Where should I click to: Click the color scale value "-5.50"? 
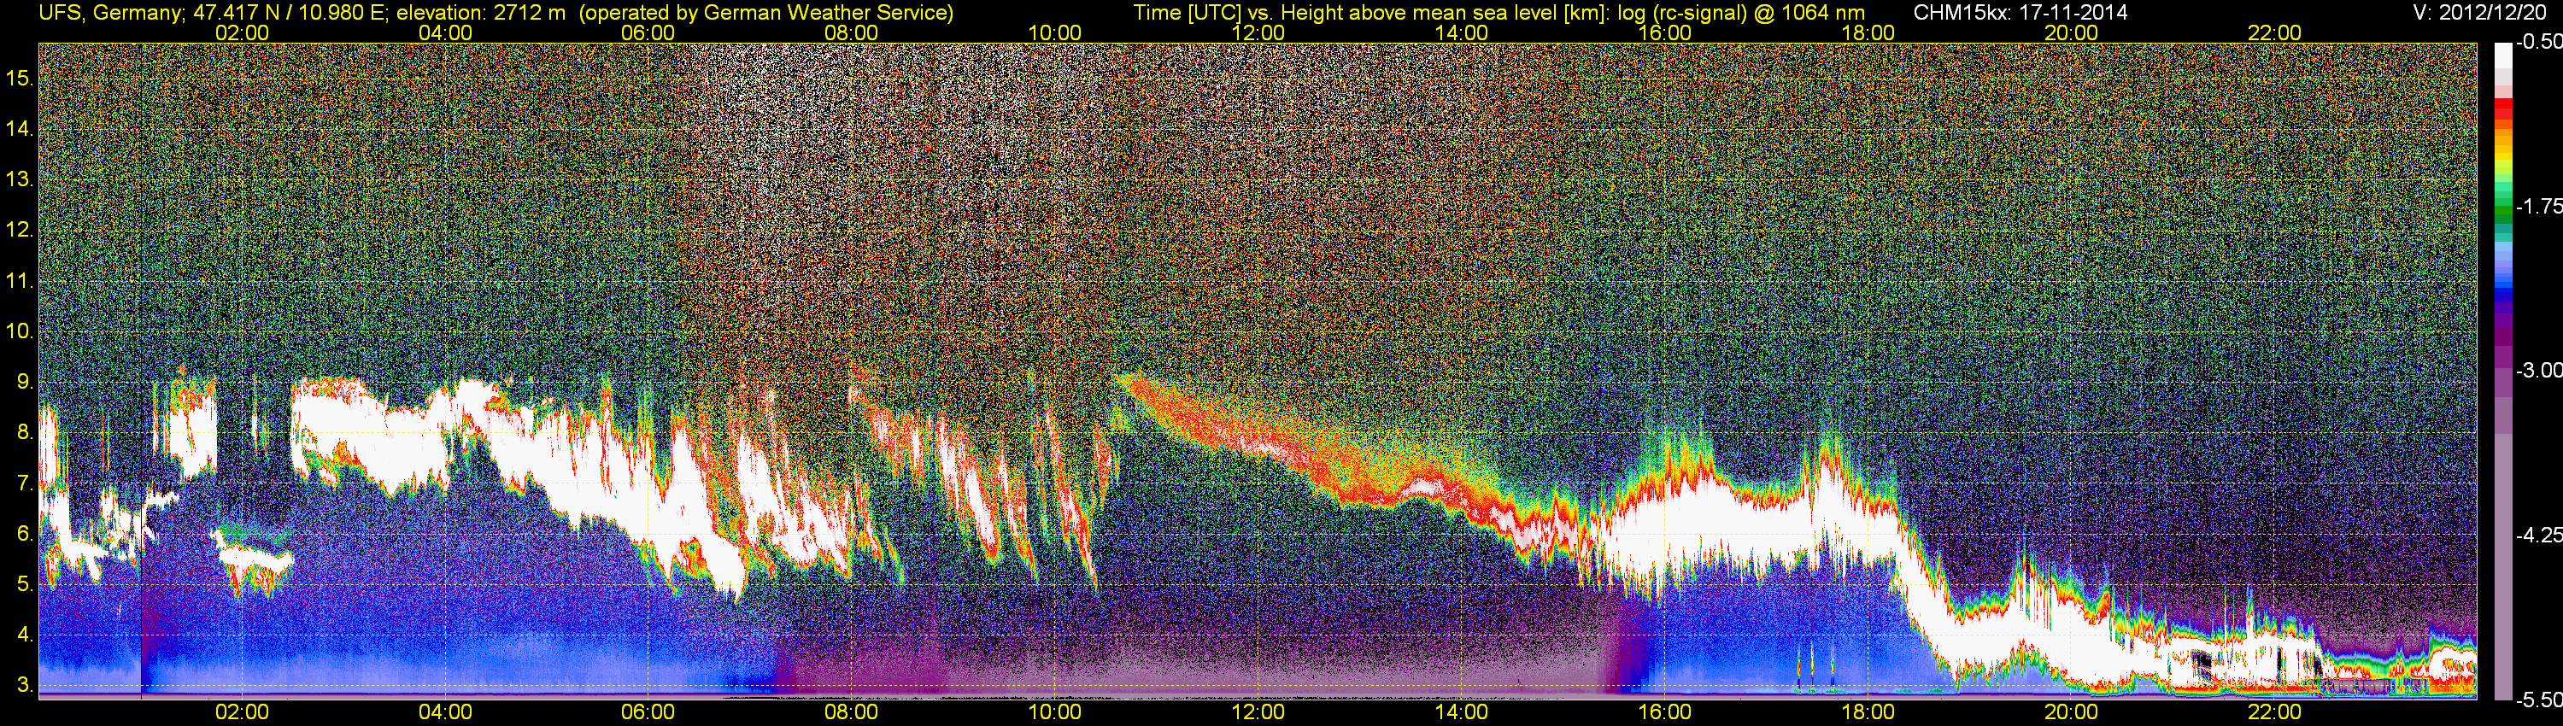click(2539, 700)
